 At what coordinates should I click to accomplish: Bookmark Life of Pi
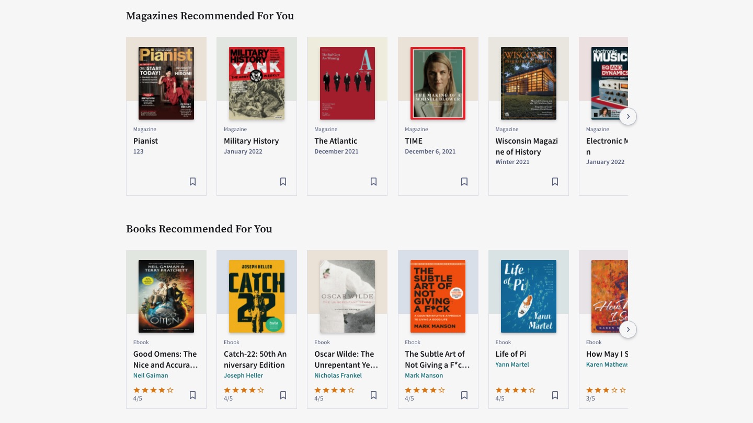[555, 395]
